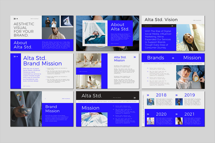The image size is (215, 143).
Task: Click the triple-chevron icon above the AESTHETIC VISUAL headline
Action: coord(15,19)
